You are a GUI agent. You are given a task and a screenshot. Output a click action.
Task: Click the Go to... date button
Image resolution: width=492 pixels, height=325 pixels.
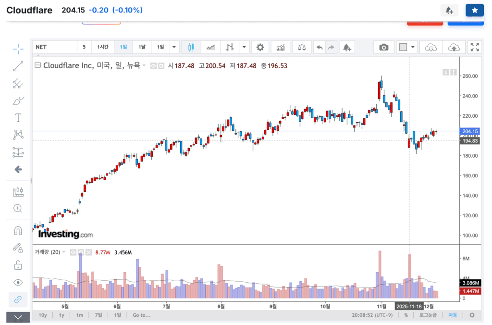coord(142,315)
